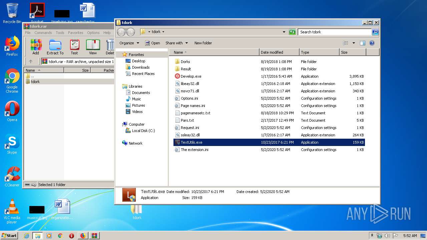This screenshot has height=240, width=427.
Task: Sort by Date modified column
Action: pos(279,52)
